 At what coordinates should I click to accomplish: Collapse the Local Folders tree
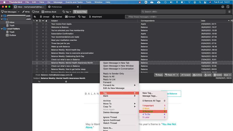coord(2,29)
